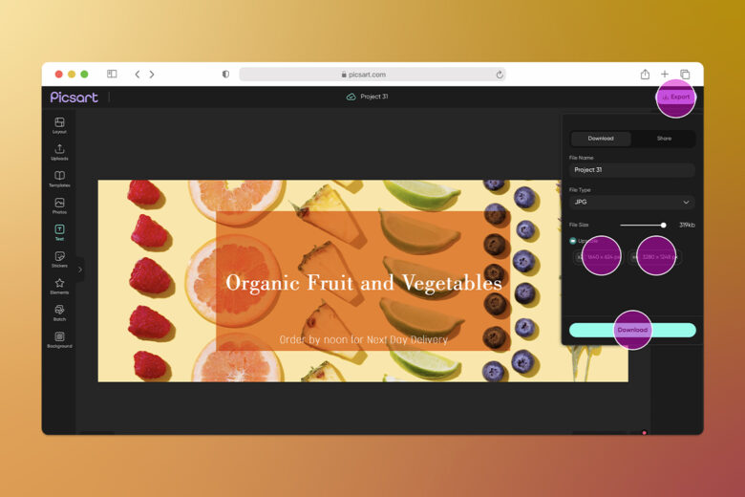This screenshot has width=745, height=497.
Task: Show the Safari tab overview
Action: (685, 75)
